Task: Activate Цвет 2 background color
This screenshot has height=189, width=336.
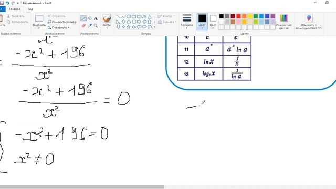Action: 213,22
